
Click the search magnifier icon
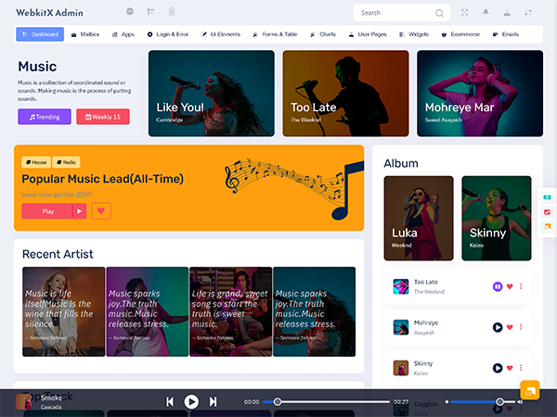[x=439, y=13]
